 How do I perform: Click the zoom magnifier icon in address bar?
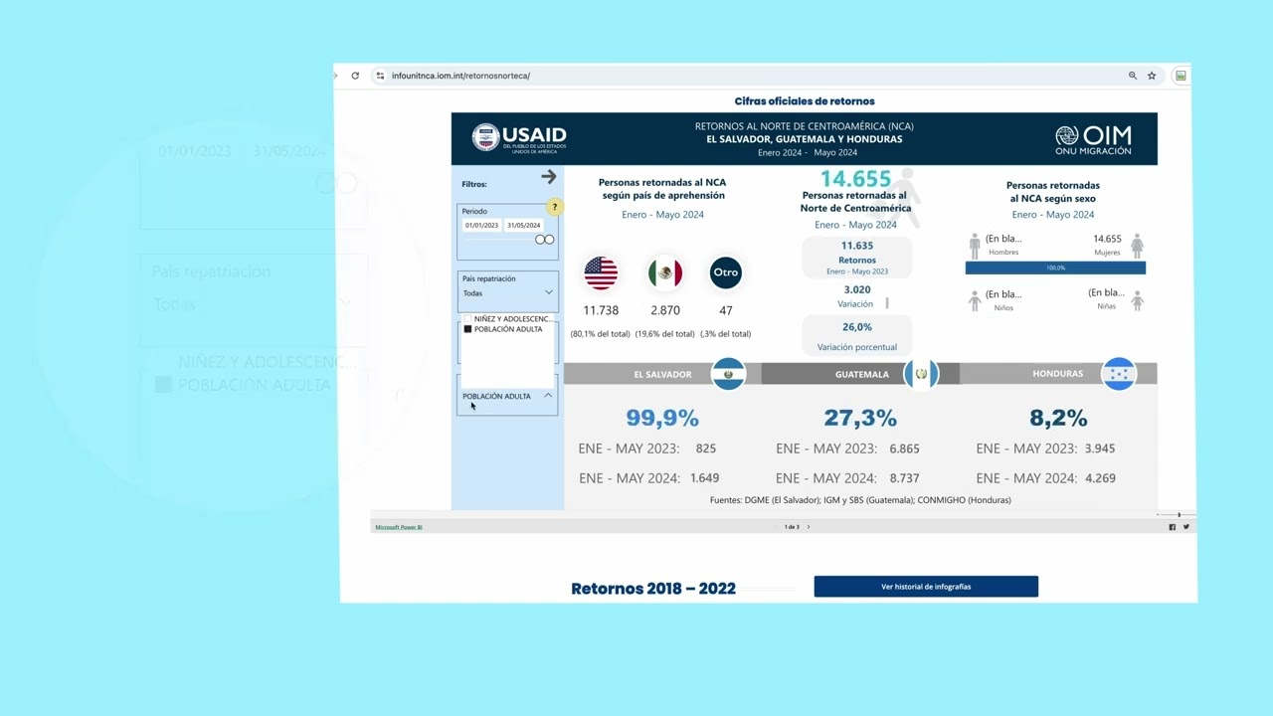pyautogui.click(x=1133, y=76)
